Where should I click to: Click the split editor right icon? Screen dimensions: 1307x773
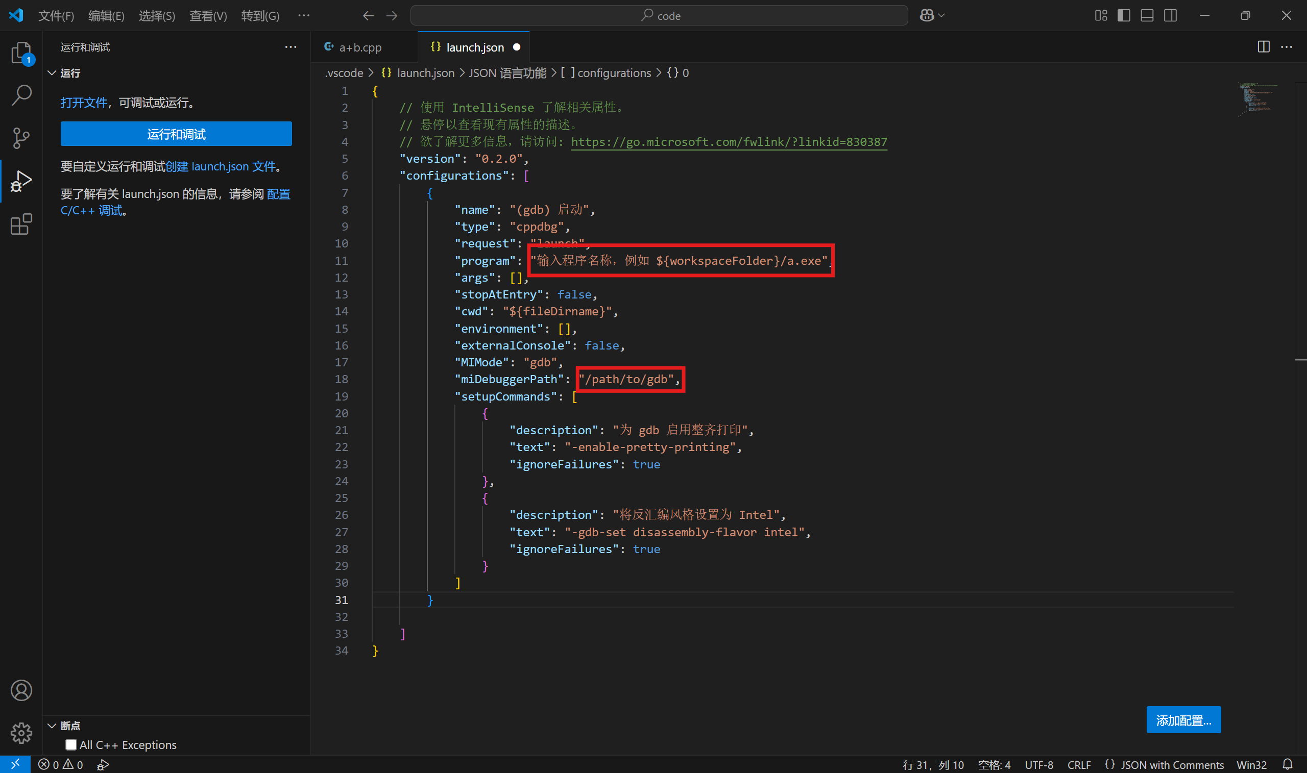point(1263,47)
